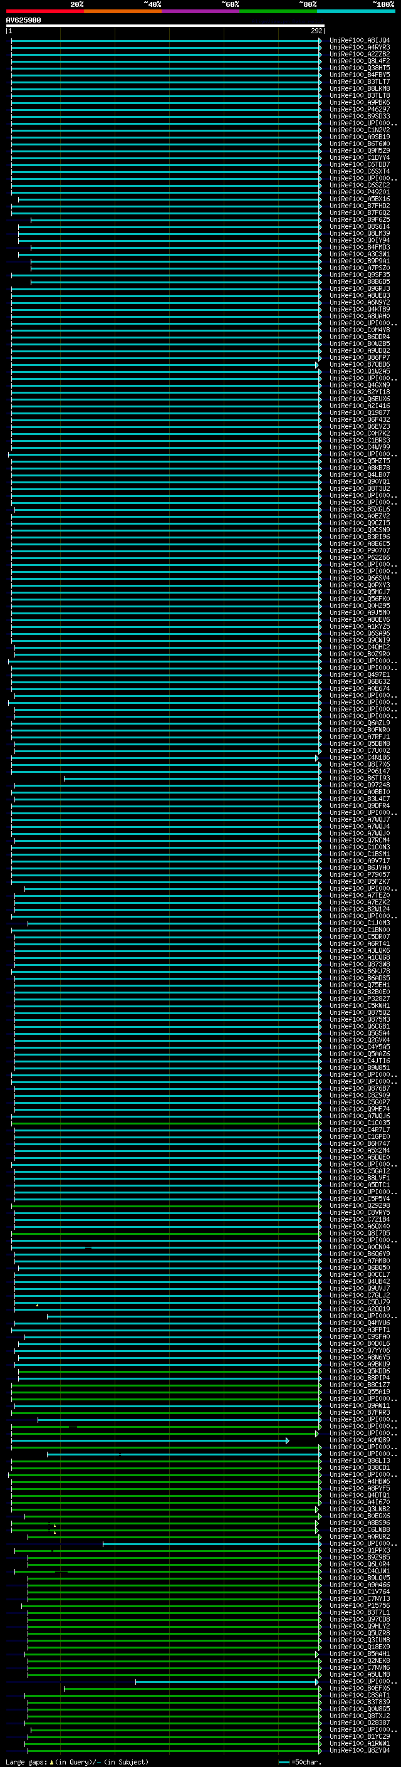The image size is (401, 1767).
Task: Select hit label UniRef100_P46297
Action: point(360,109)
